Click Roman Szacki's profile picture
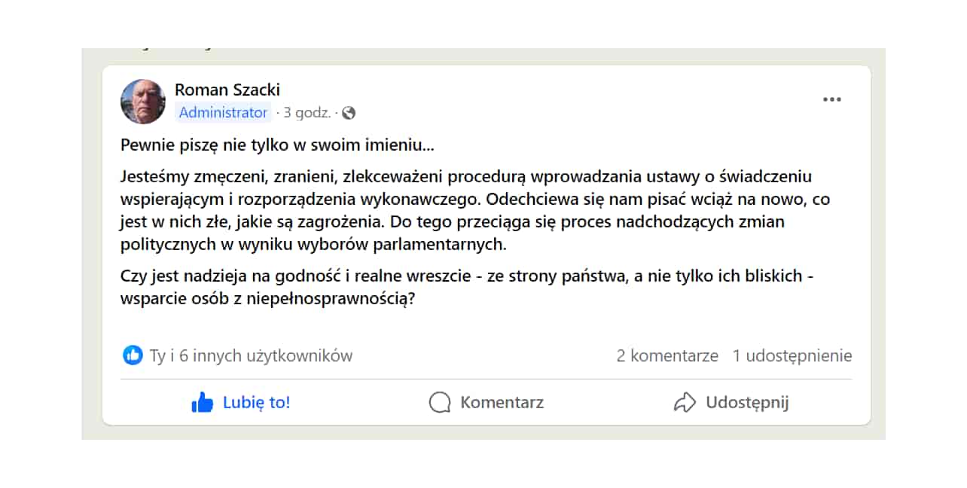This screenshot has height=488, width=967. coord(143,102)
